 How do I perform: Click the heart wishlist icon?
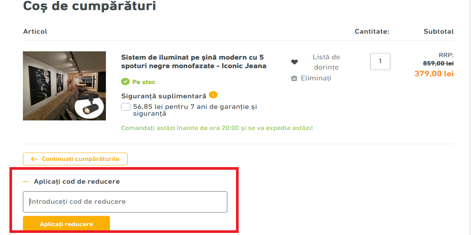[294, 62]
